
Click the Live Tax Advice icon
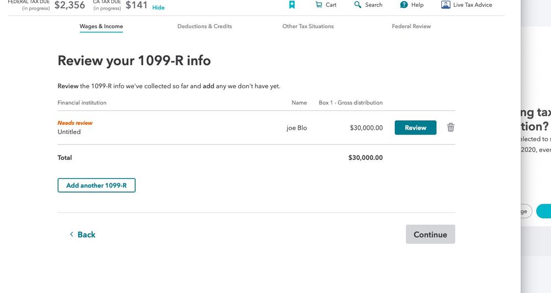446,4
